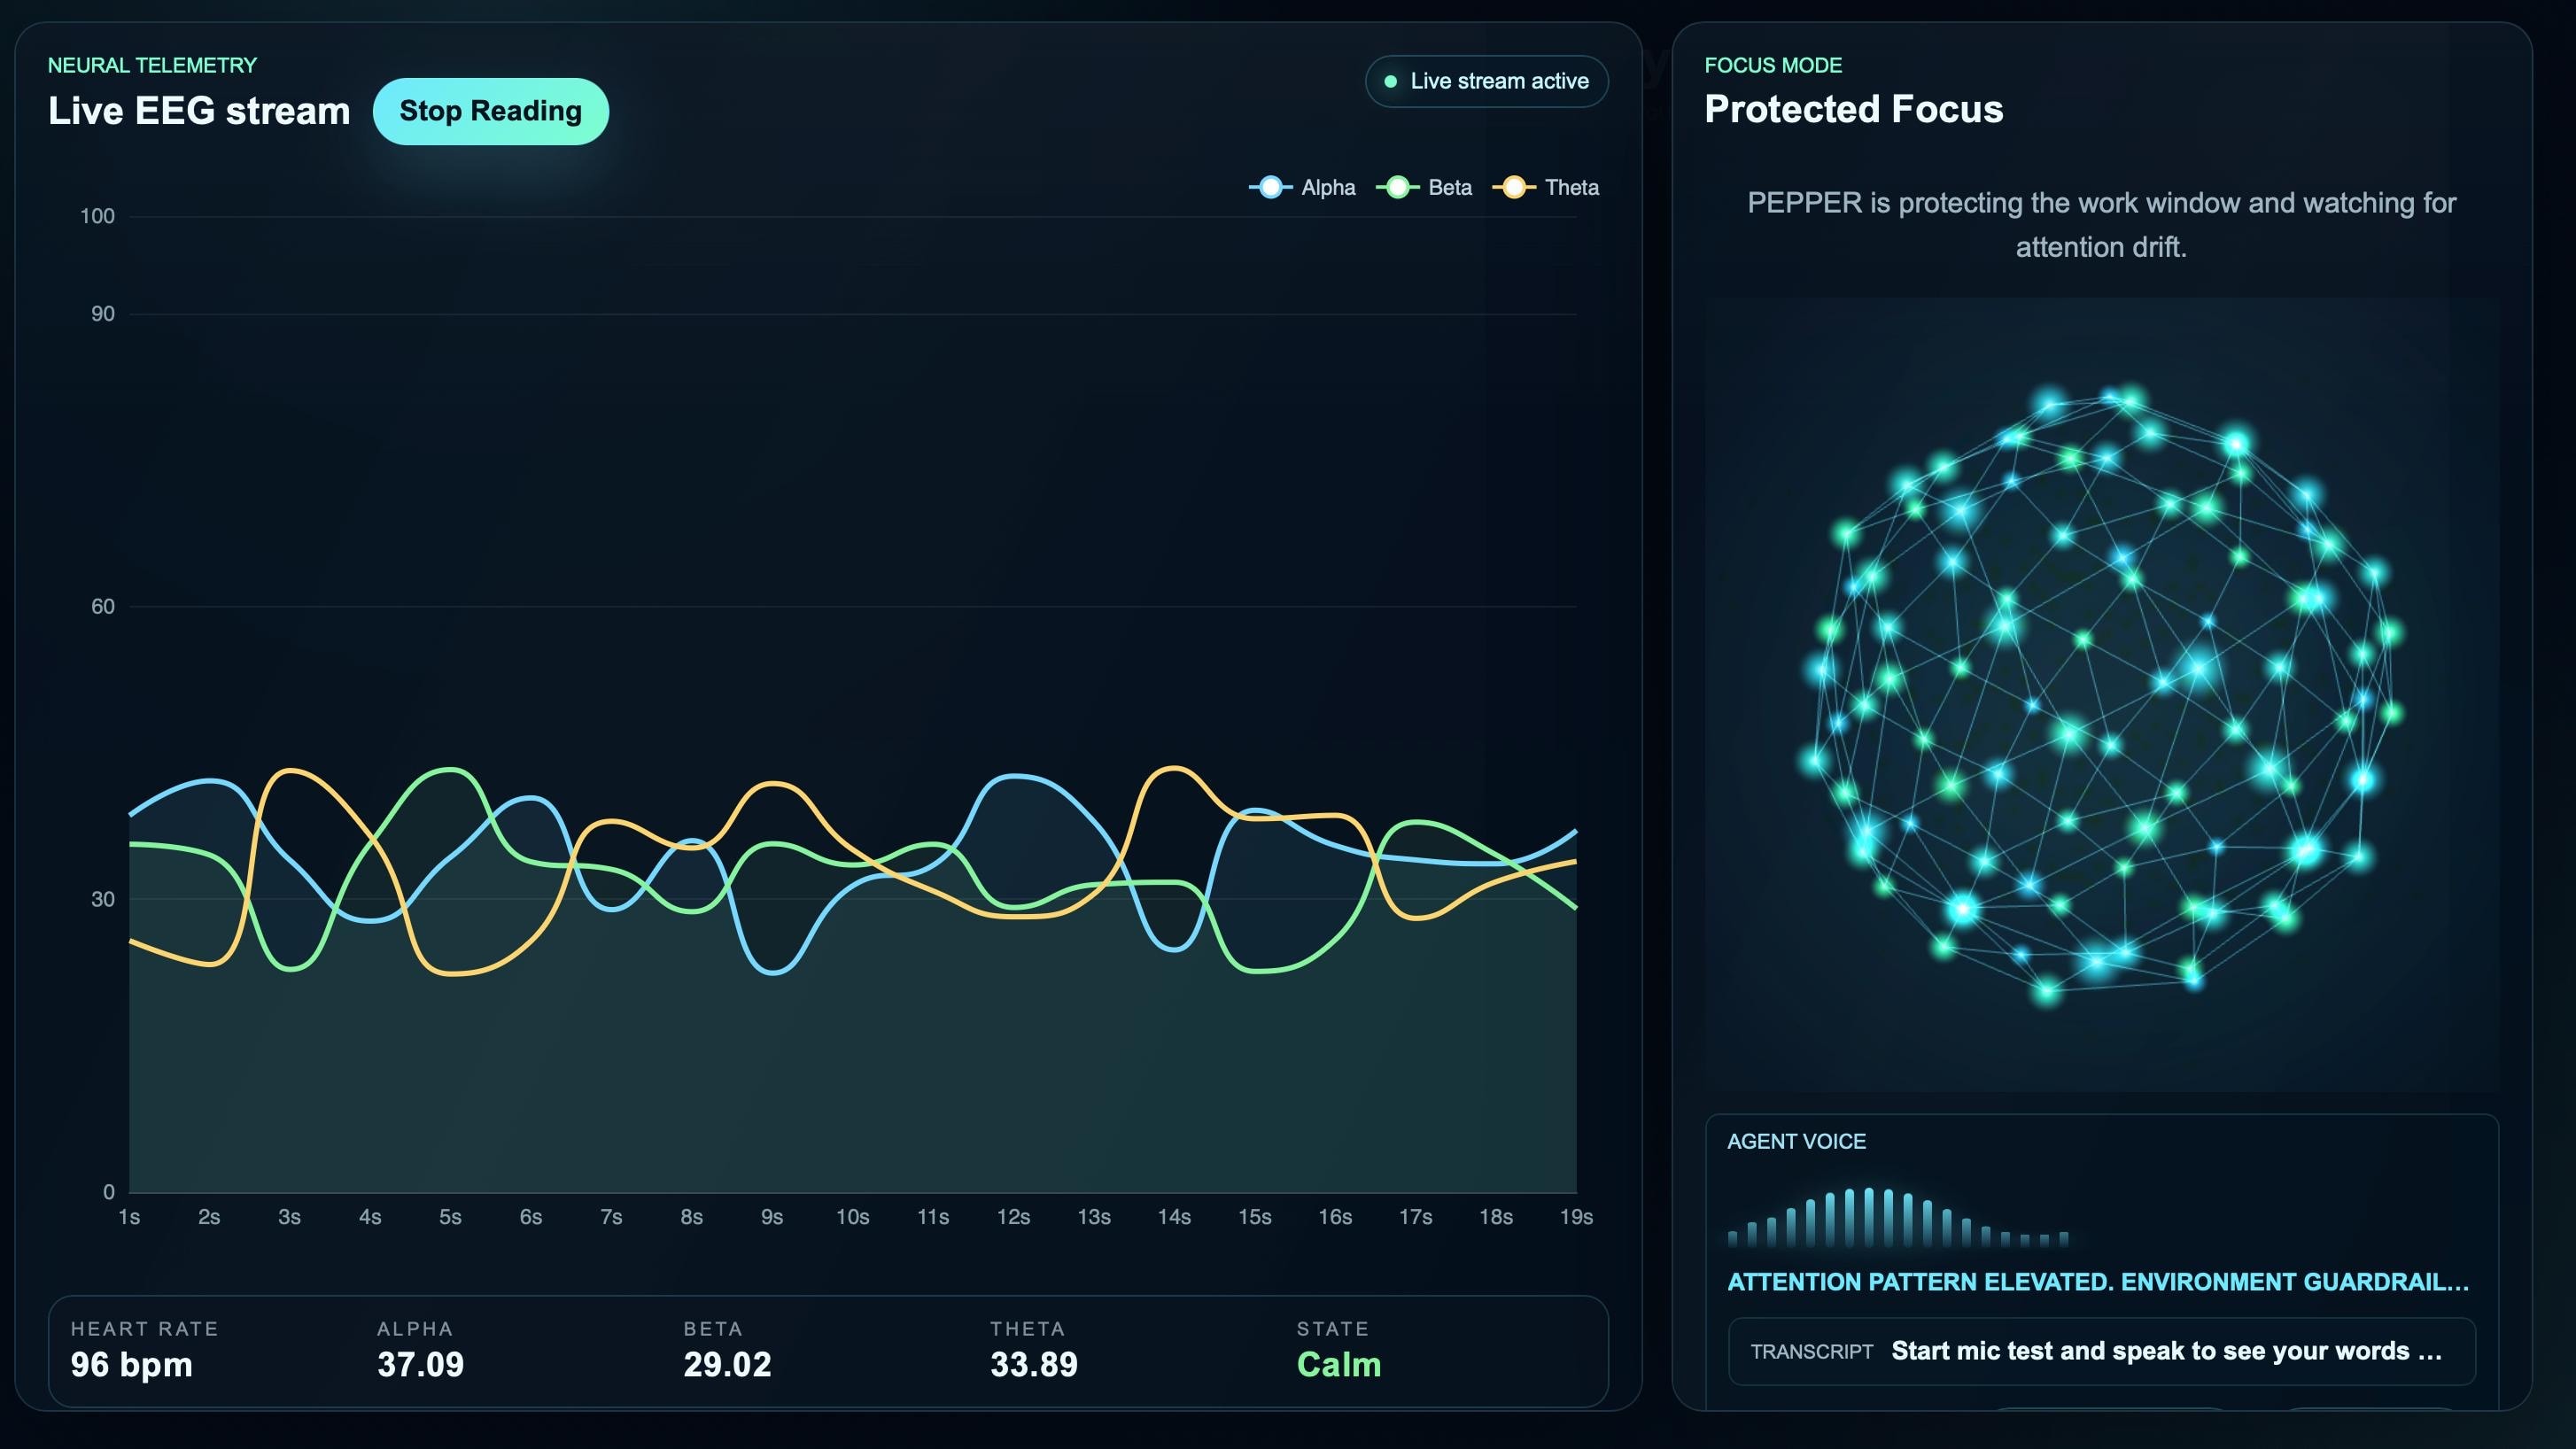Click the 14s tick on time axis
The image size is (2576, 1449).
coord(1174,1217)
